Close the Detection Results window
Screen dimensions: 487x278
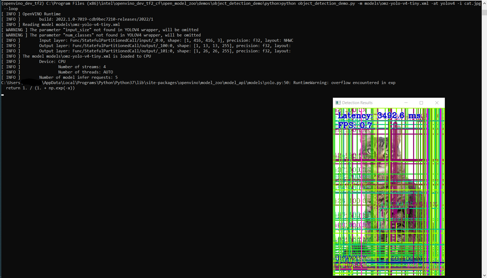(x=437, y=103)
